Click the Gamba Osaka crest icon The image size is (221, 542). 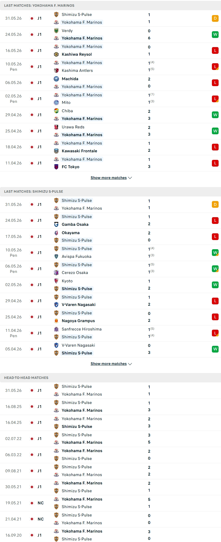[x=56, y=224]
